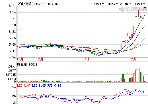Viewport: 148px width, 104px height.
Task: Click the red 20PMA legend swatch
Action: coord(130,4)
